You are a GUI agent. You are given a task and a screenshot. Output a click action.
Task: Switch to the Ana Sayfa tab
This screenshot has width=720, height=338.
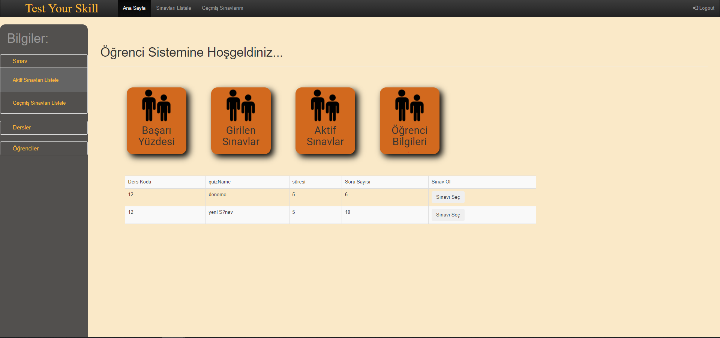click(x=134, y=8)
